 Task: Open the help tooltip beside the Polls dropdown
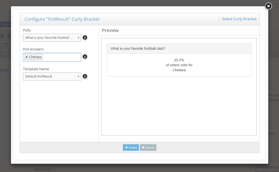tap(85, 37)
